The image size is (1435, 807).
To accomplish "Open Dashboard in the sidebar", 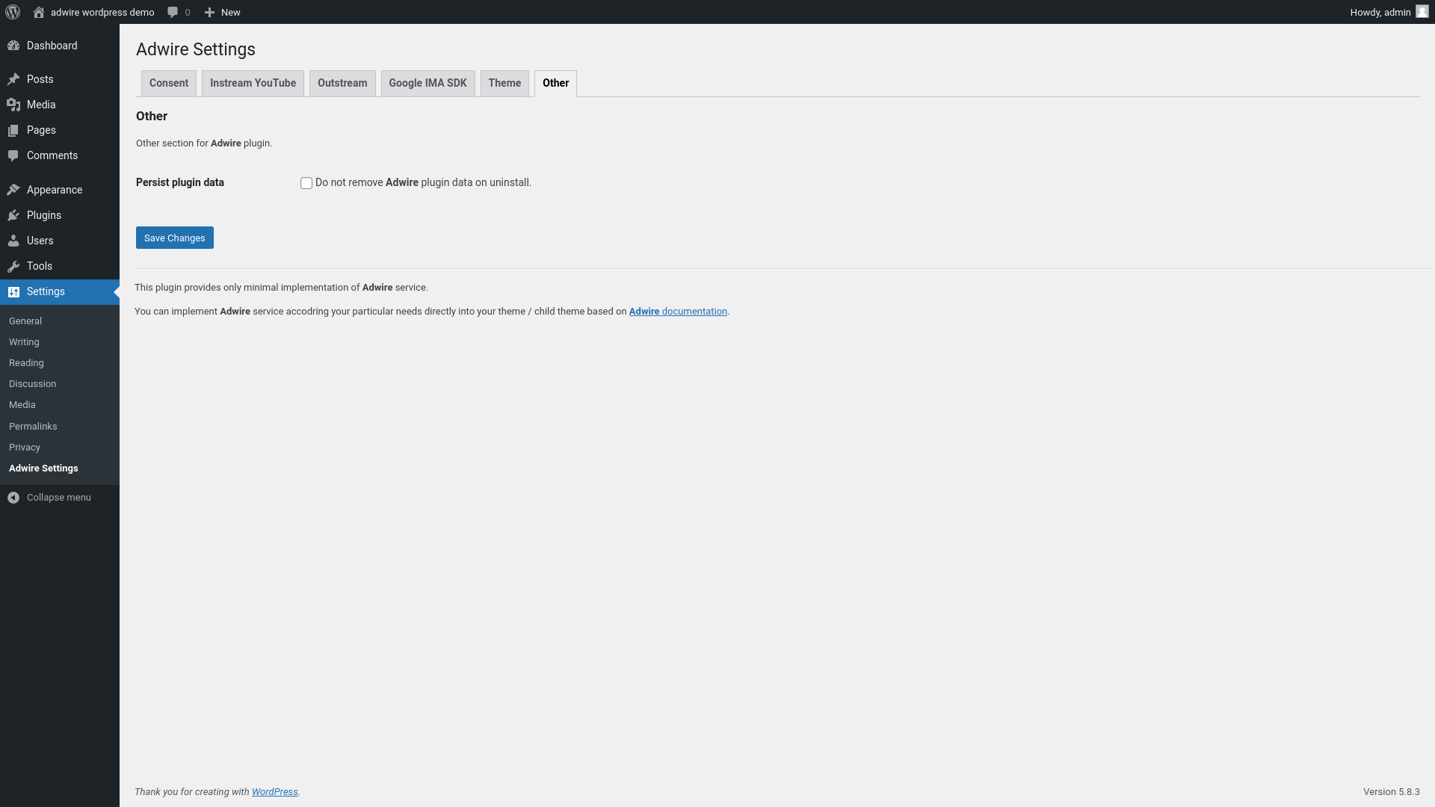I will tap(52, 46).
